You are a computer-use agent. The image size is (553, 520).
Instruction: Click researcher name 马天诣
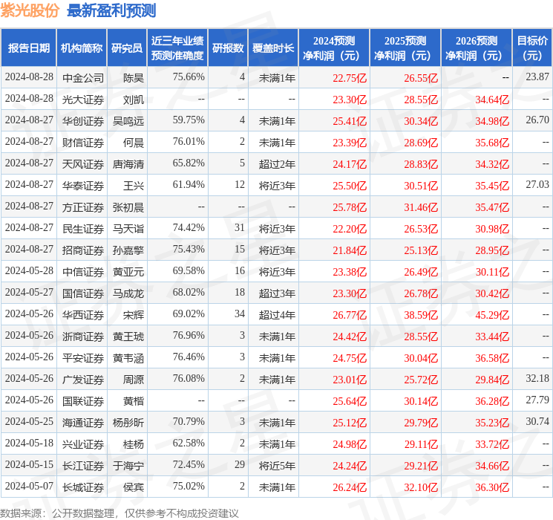[x=128, y=229]
